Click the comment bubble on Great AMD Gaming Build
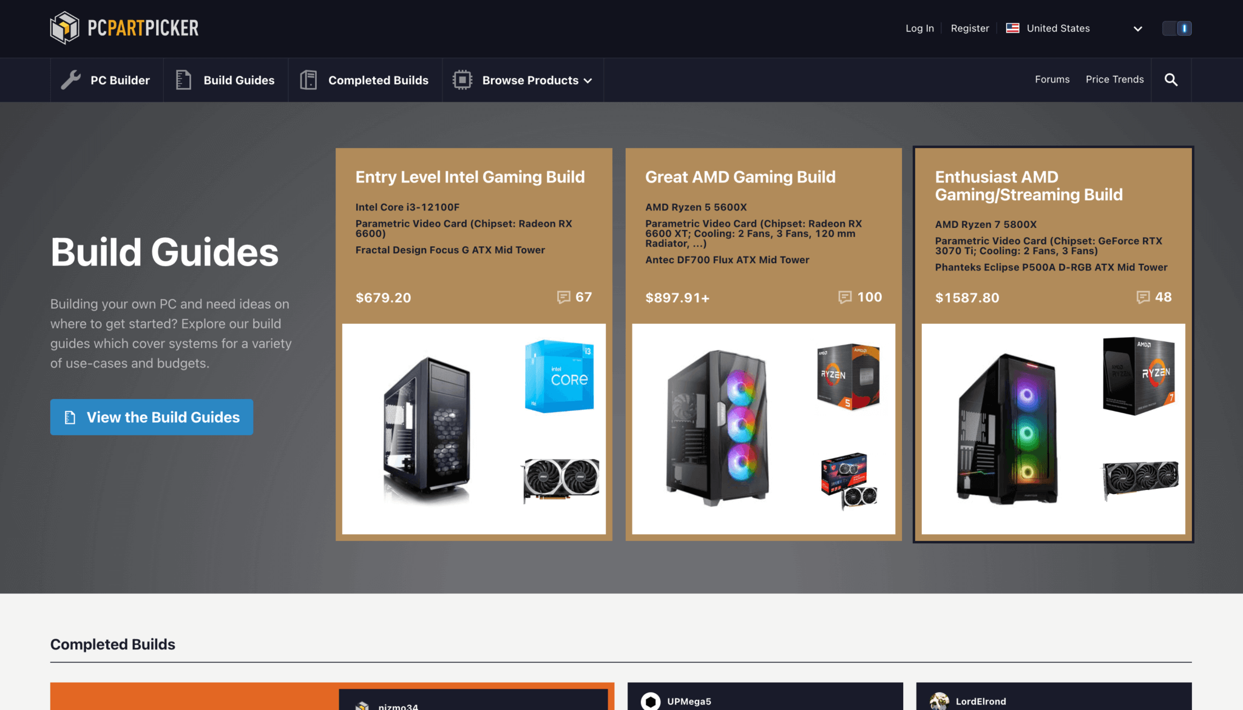The width and height of the screenshot is (1243, 710). (x=845, y=297)
